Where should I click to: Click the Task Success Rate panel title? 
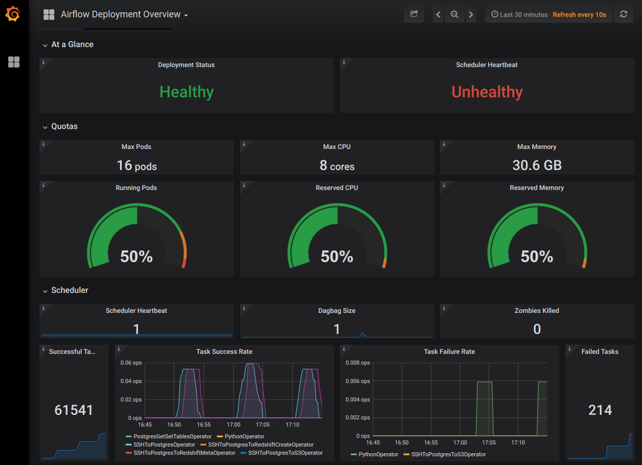tap(224, 352)
